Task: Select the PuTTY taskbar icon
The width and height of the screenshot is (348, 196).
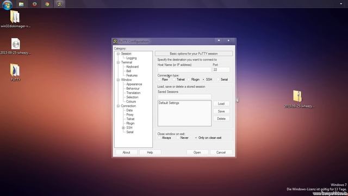Action: (59, 4)
